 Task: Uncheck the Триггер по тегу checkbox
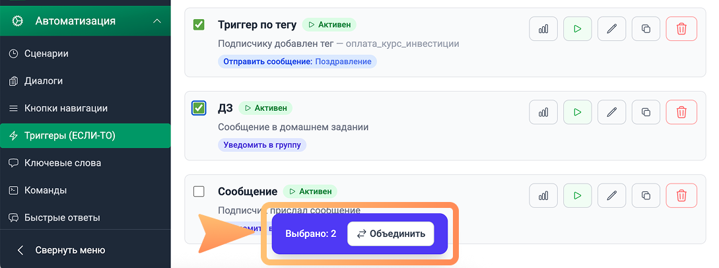coord(199,25)
